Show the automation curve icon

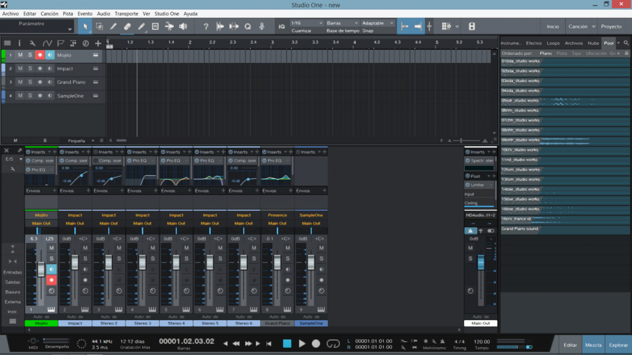(x=47, y=43)
